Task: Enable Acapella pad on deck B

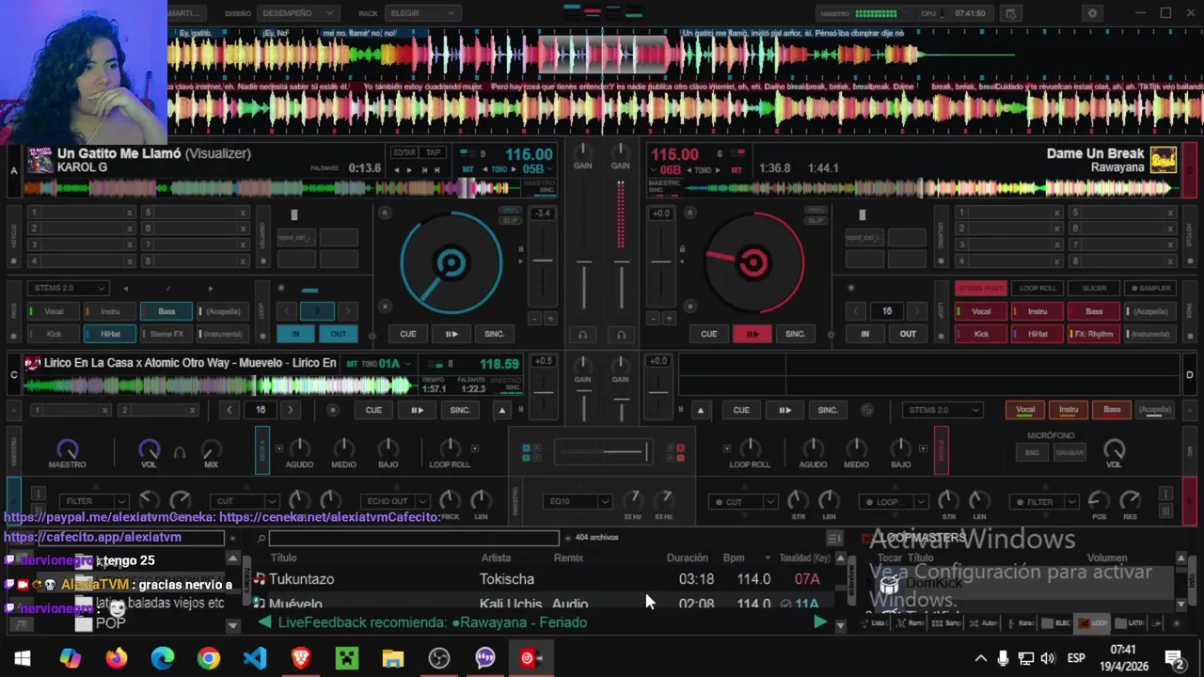Action: click(1149, 311)
